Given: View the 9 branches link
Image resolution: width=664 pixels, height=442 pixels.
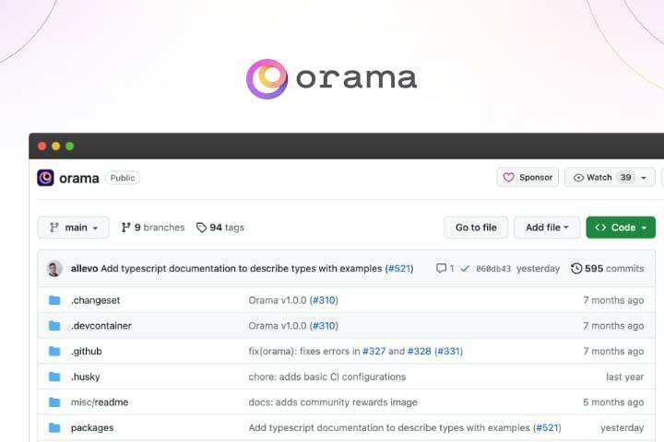Looking at the screenshot, I should point(153,227).
